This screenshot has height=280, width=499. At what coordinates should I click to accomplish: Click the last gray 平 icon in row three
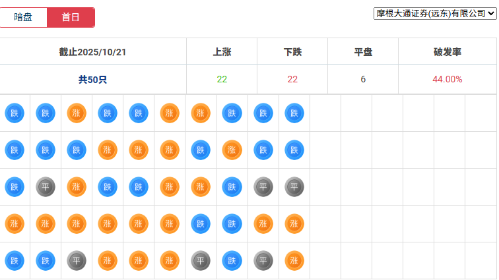click(x=294, y=187)
